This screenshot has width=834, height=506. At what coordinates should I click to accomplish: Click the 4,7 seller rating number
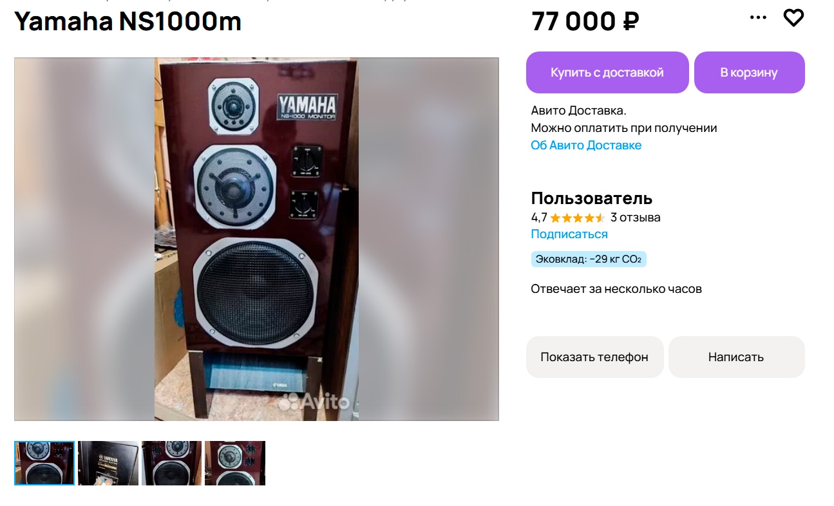pos(538,218)
